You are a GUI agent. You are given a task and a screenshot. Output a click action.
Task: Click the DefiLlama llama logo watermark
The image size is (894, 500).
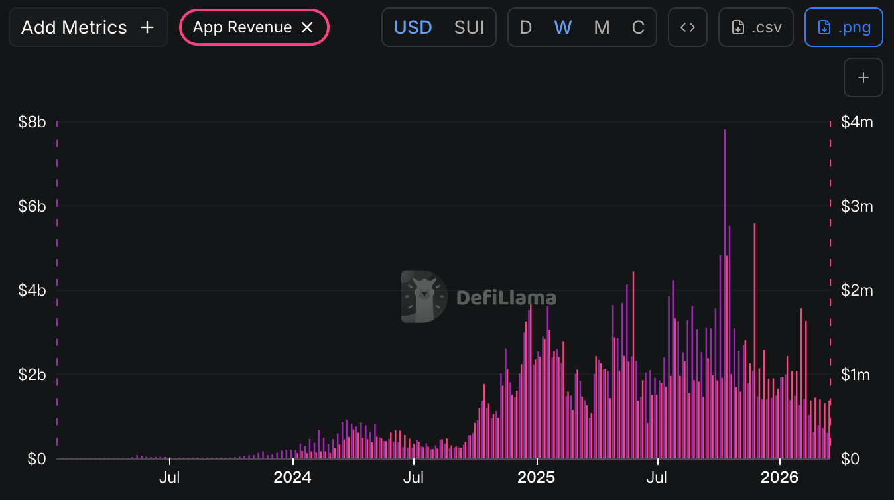[x=424, y=296]
